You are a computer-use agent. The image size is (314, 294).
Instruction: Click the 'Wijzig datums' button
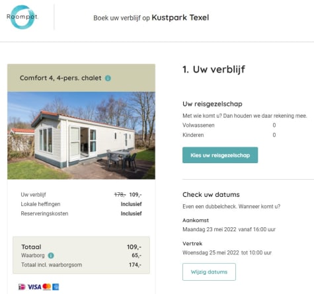pos(209,272)
